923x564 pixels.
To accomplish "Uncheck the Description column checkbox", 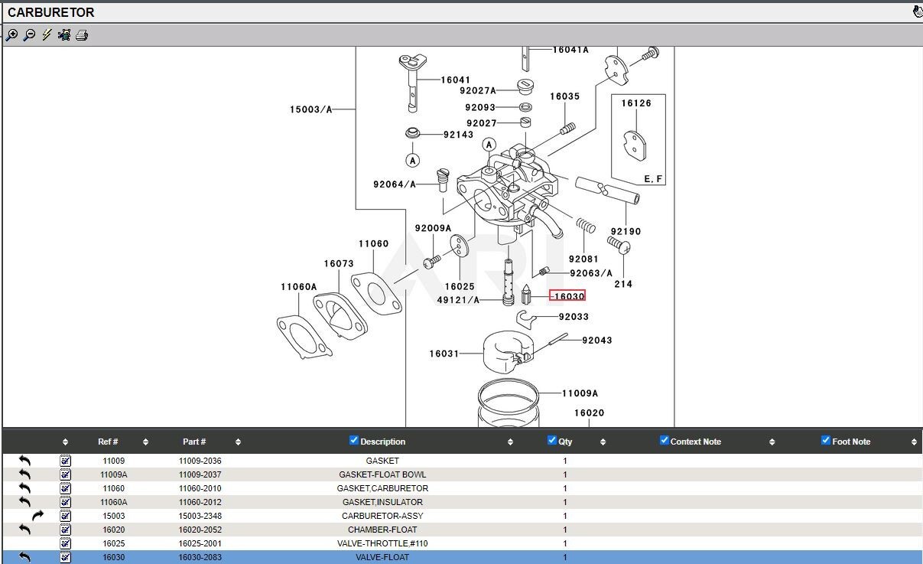I will [353, 440].
